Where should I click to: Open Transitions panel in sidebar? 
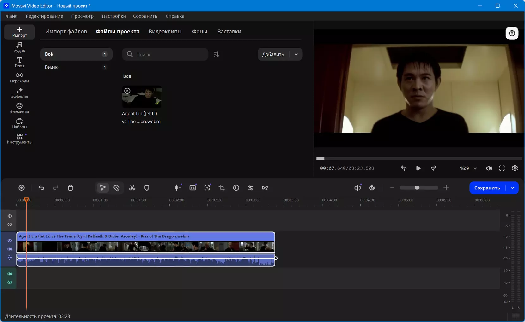(x=20, y=77)
